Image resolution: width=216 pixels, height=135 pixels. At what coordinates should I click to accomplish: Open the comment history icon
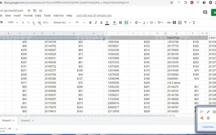[205, 12]
